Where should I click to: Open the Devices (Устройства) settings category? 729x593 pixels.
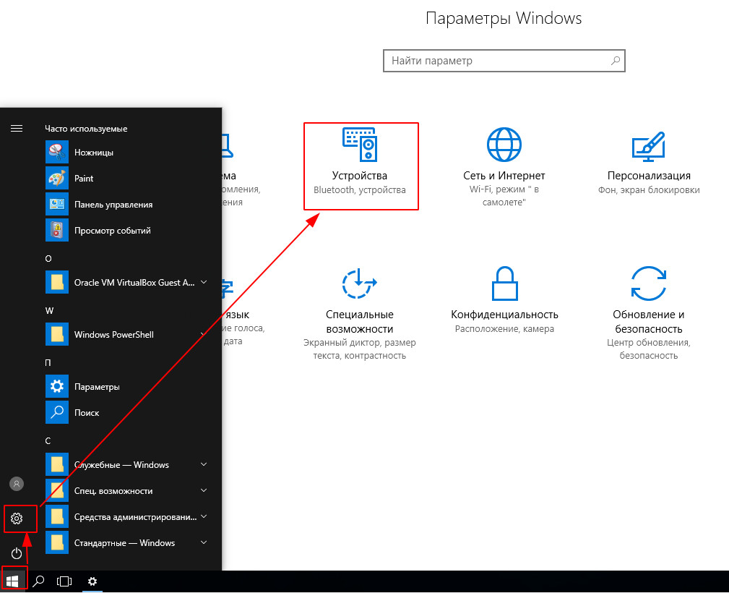tap(361, 166)
